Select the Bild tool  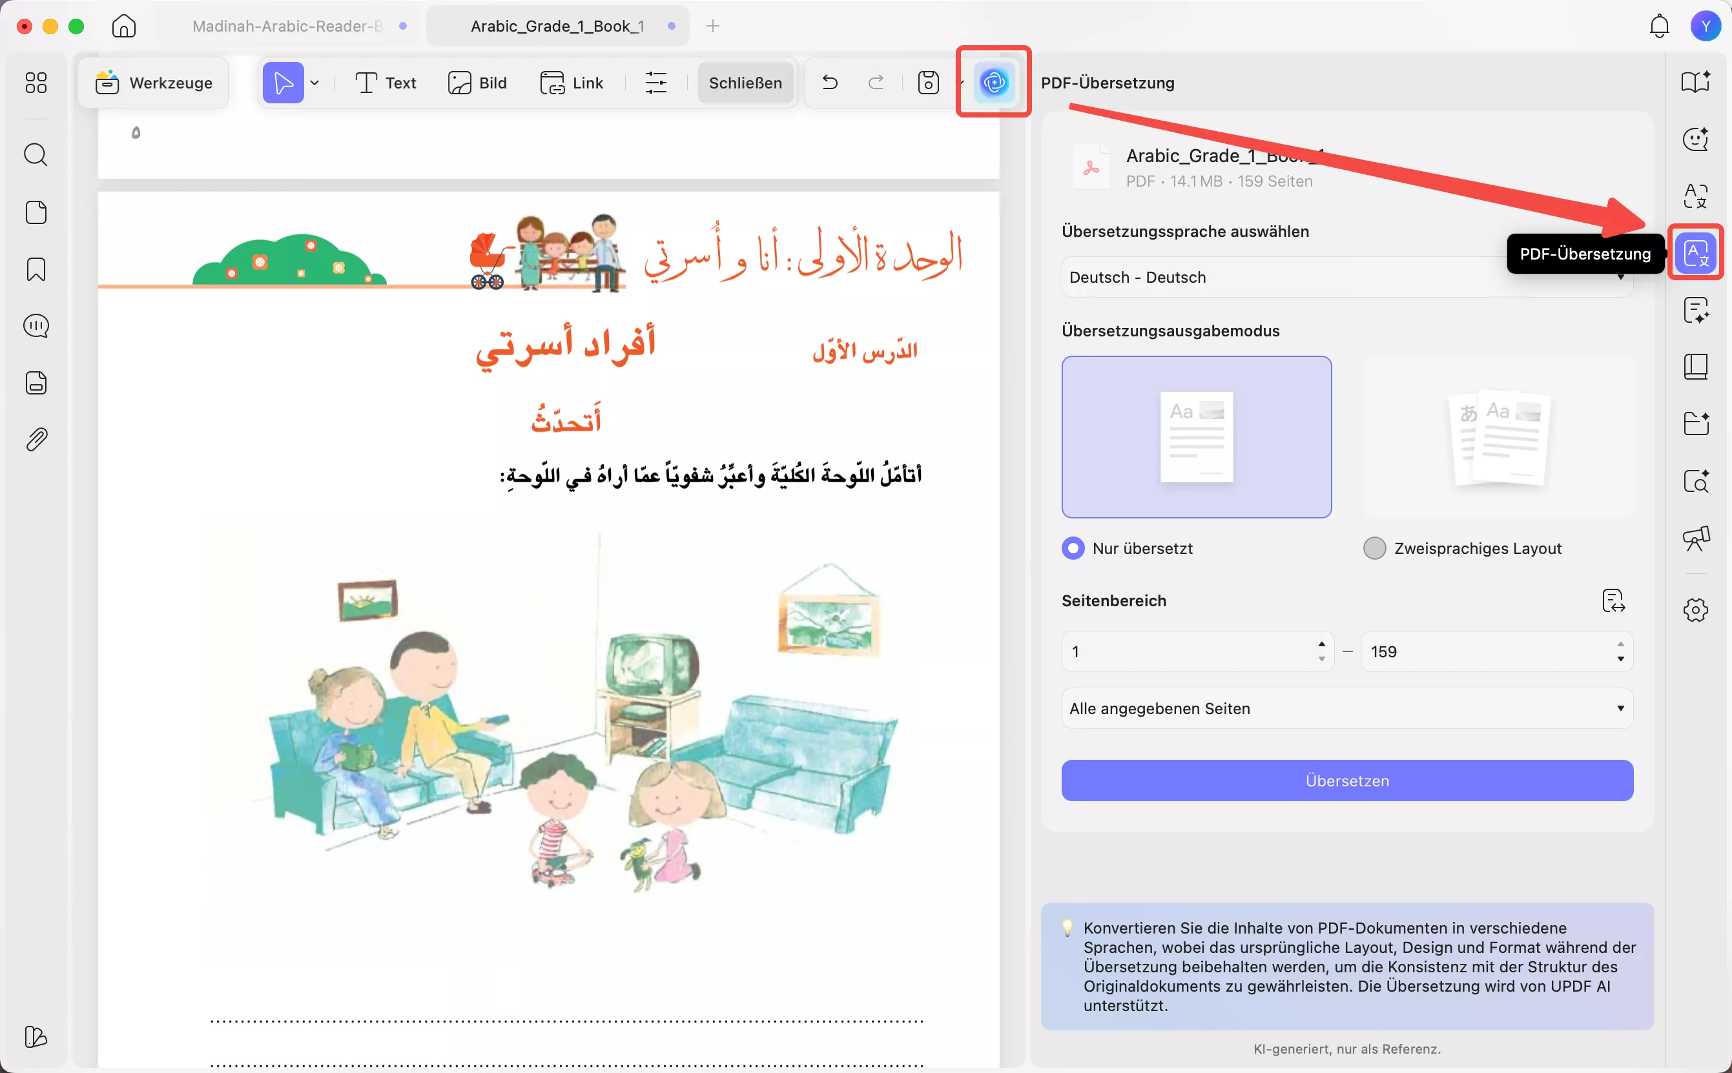pos(478,83)
